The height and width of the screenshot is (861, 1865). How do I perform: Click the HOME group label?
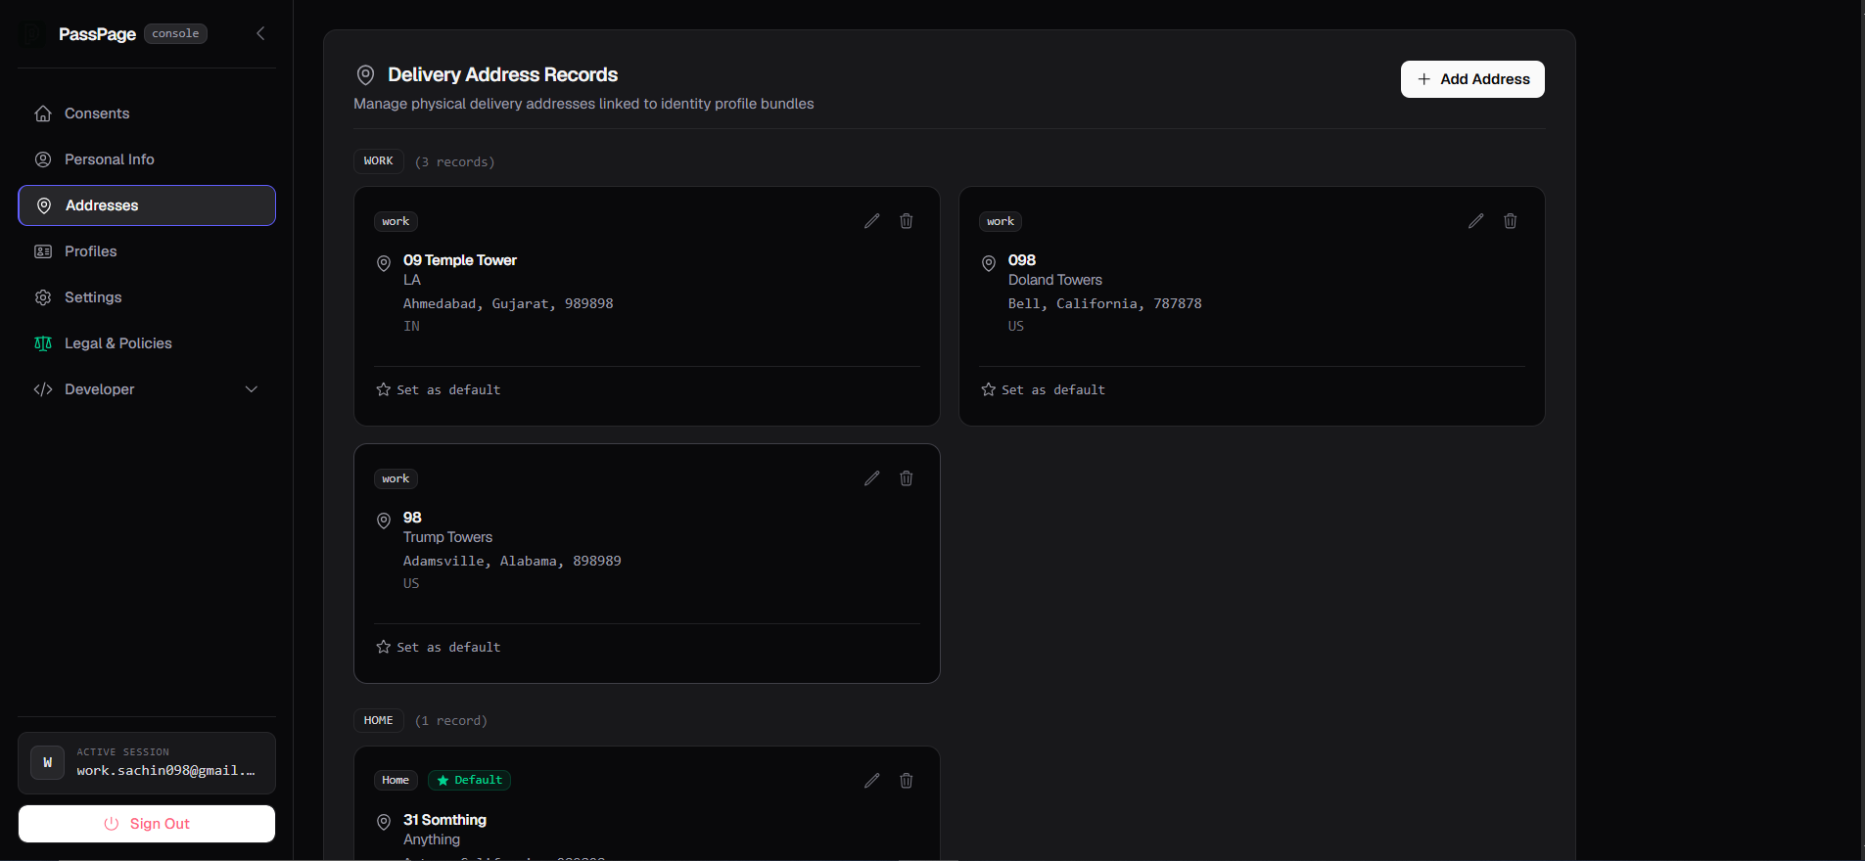pos(378,721)
